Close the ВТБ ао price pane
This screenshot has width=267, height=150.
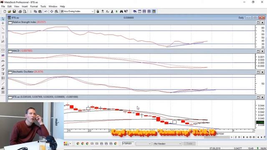coord(262,97)
